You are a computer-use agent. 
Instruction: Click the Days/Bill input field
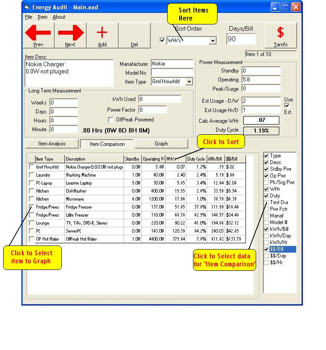241,39
